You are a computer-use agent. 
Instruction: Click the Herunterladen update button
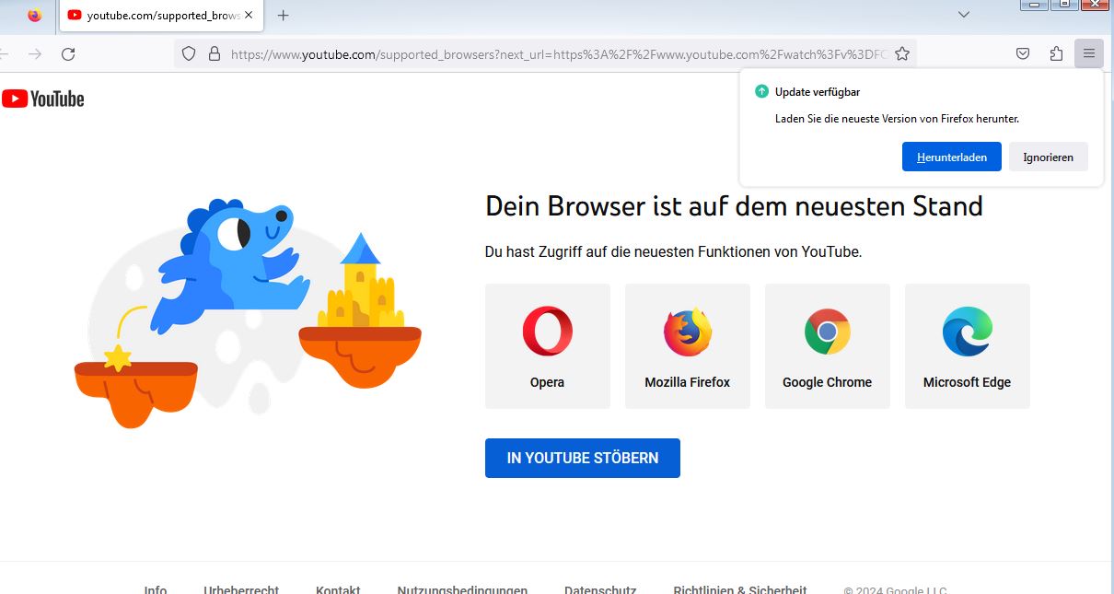click(x=951, y=157)
